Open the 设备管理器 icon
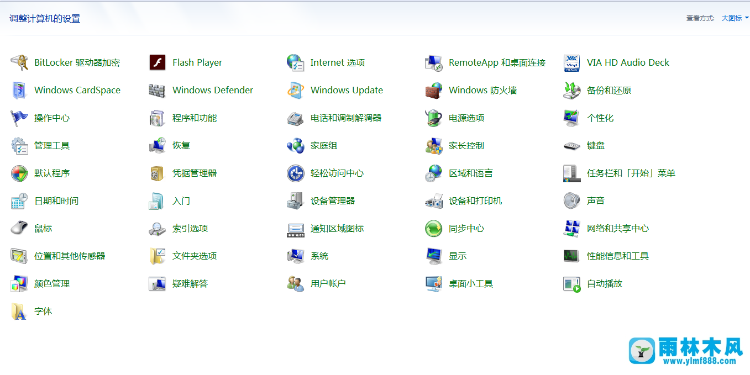This screenshot has width=750, height=375. pyautogui.click(x=296, y=201)
